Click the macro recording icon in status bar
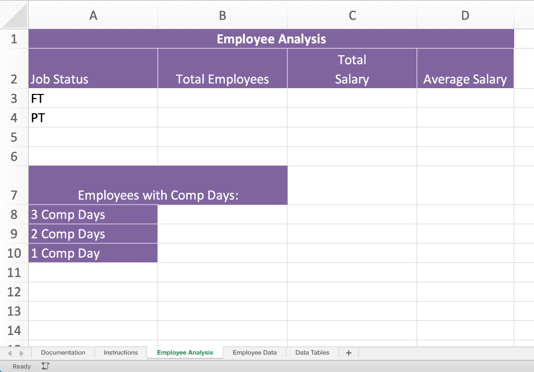 [x=45, y=366]
